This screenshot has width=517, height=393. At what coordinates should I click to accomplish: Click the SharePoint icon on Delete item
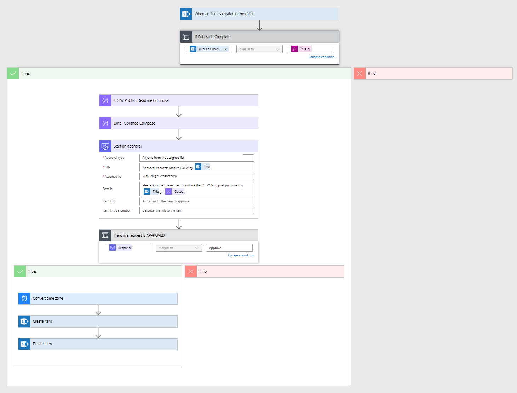(x=24, y=344)
